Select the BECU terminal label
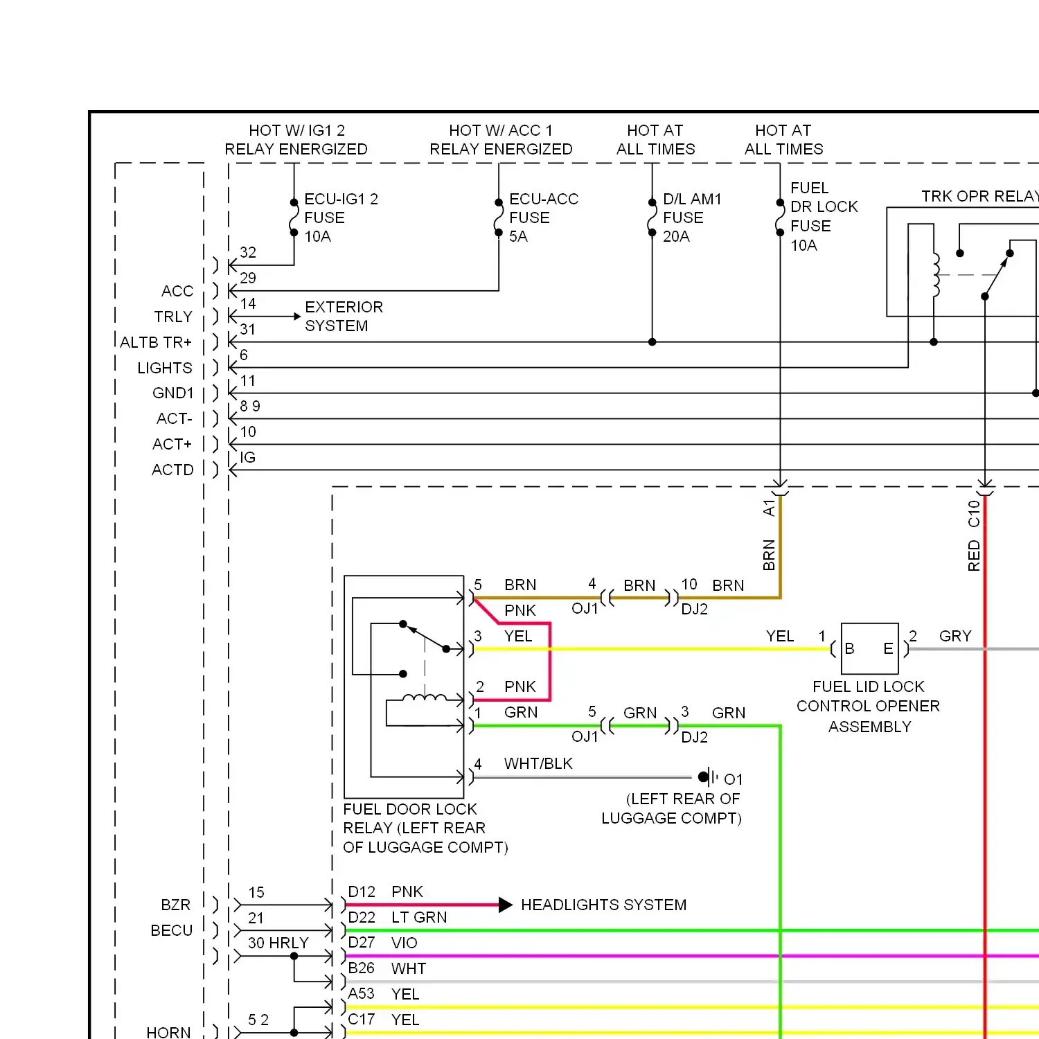 coord(172,930)
